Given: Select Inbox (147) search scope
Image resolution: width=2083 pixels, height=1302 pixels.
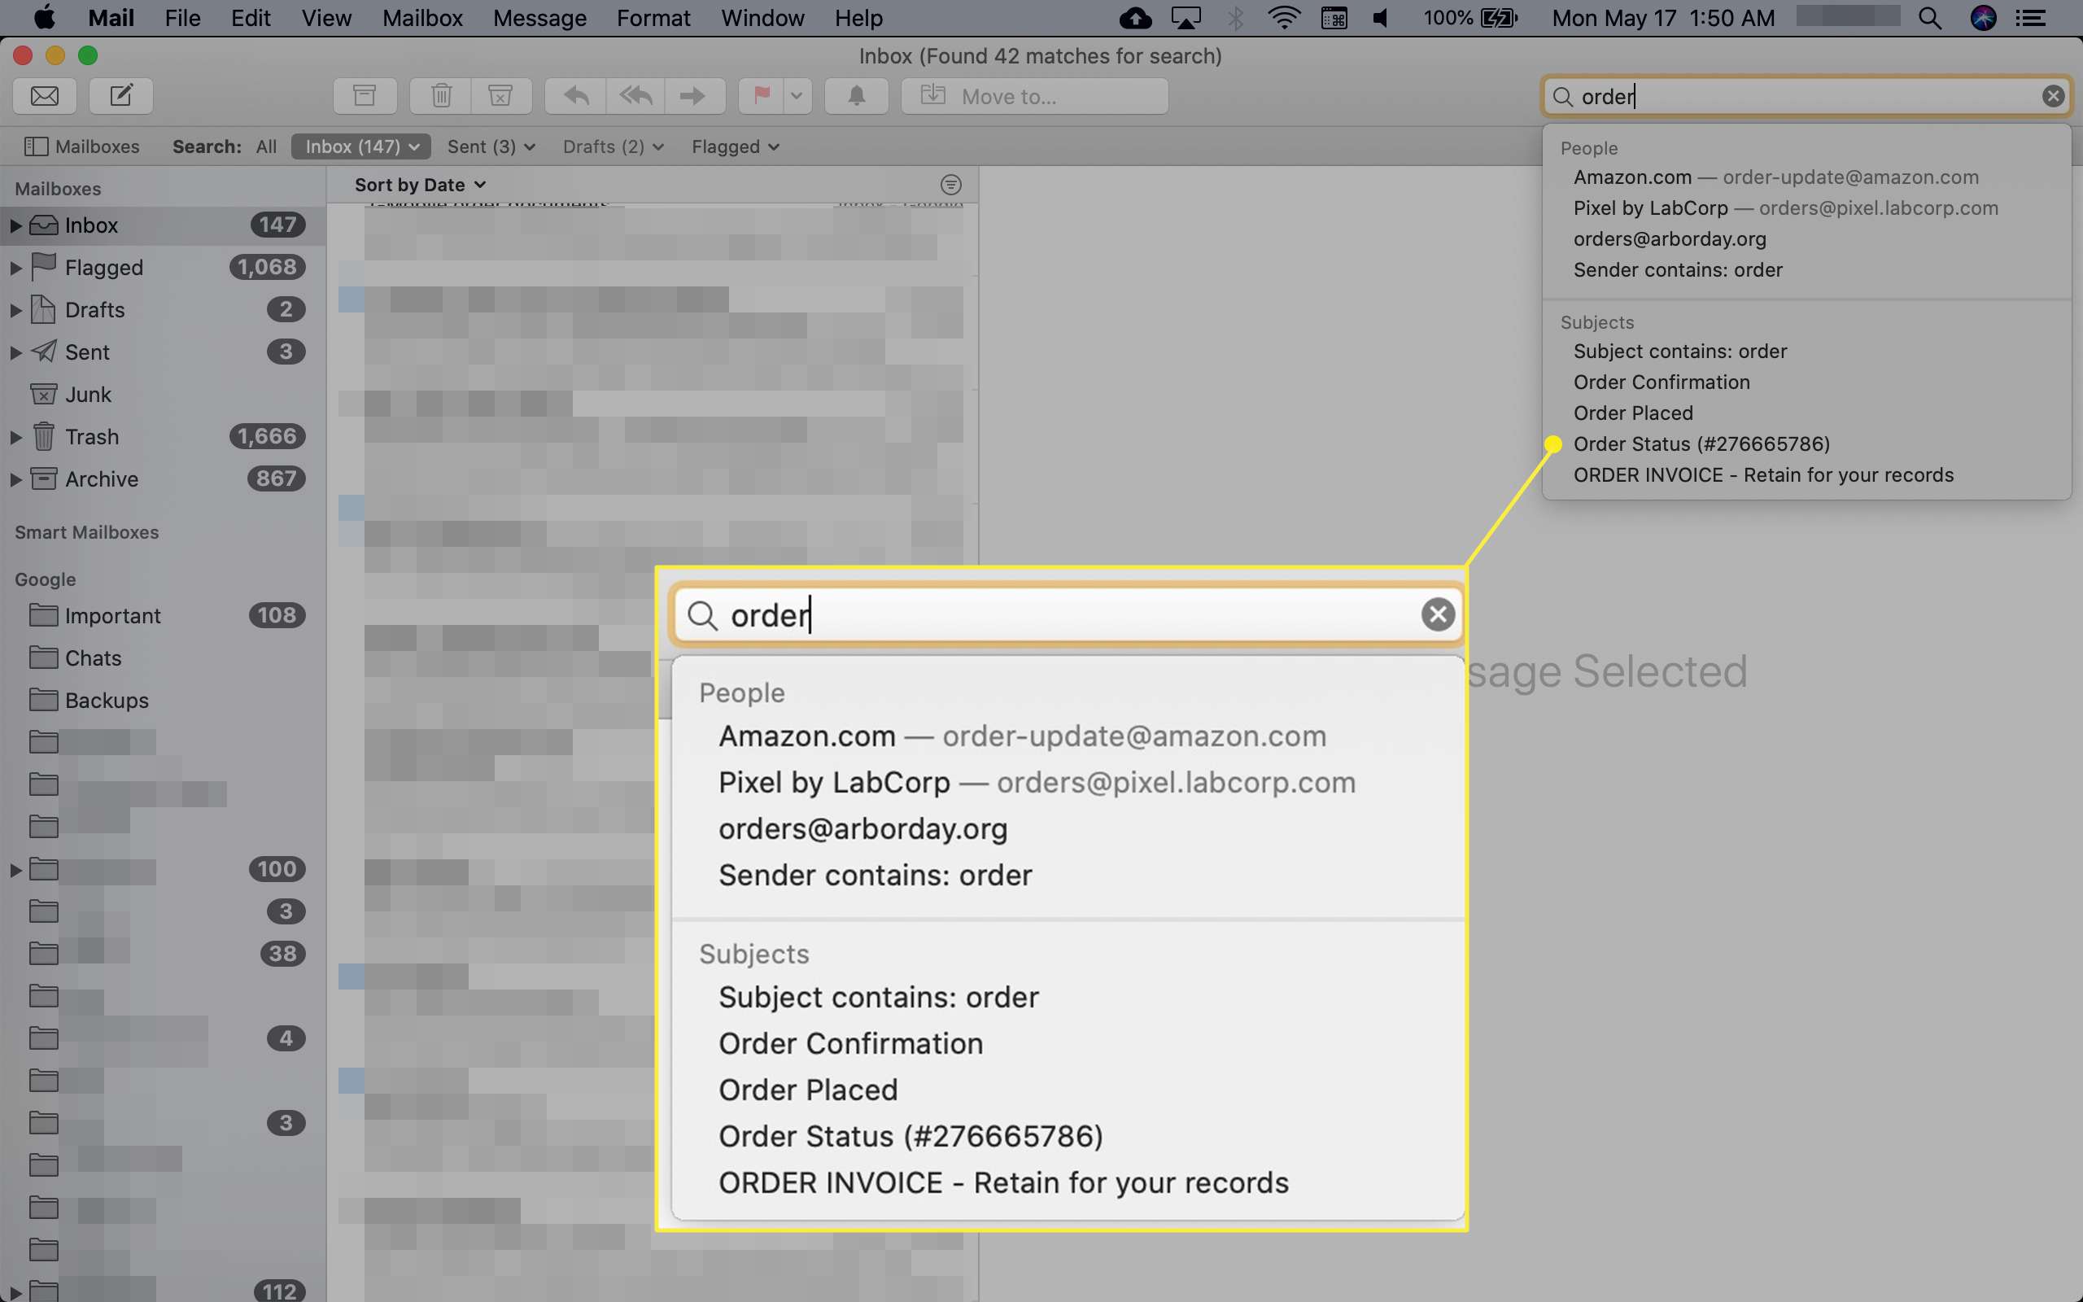Looking at the screenshot, I should [361, 146].
